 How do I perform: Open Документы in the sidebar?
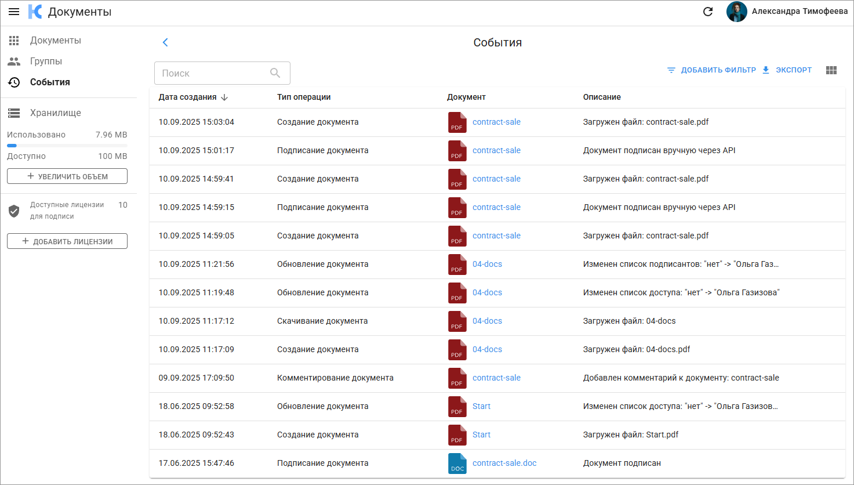pyautogui.click(x=55, y=41)
